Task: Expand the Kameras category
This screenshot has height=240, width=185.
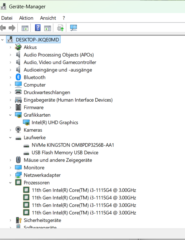Action: tap(10, 130)
